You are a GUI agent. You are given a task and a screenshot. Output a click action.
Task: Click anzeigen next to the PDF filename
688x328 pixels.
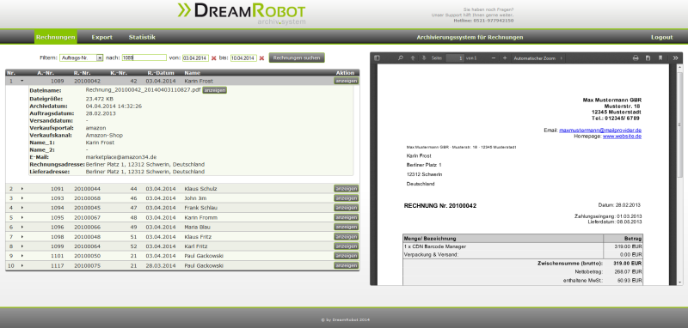click(x=214, y=90)
